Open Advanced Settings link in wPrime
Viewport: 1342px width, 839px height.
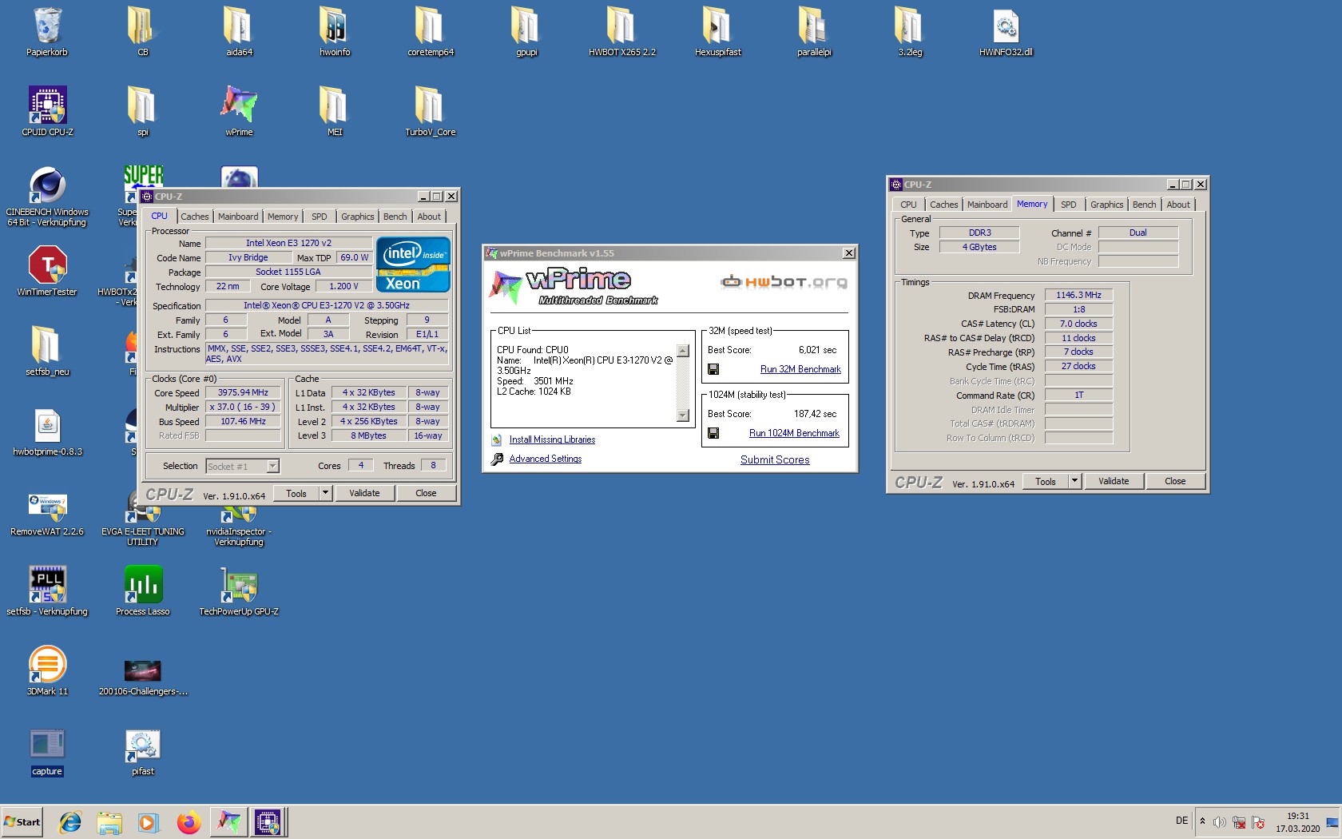point(546,459)
